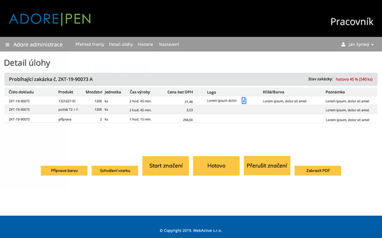Open the Nastavení menu item
This screenshot has height=238, width=382.
(169, 44)
